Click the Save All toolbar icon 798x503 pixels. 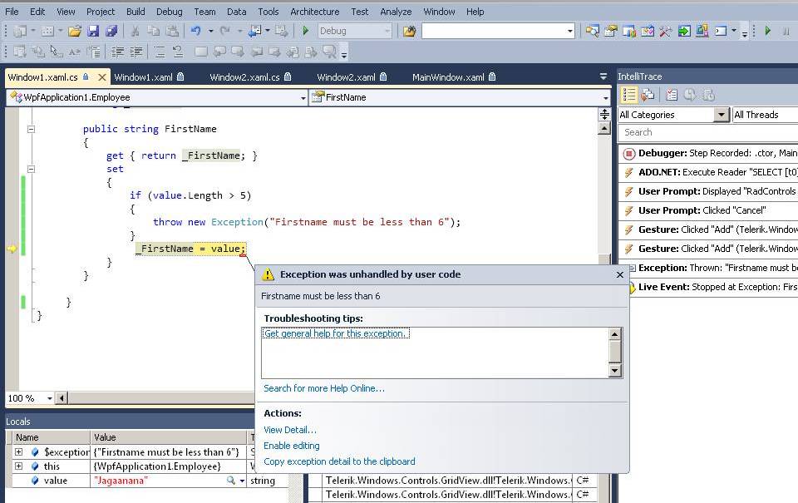(111, 31)
